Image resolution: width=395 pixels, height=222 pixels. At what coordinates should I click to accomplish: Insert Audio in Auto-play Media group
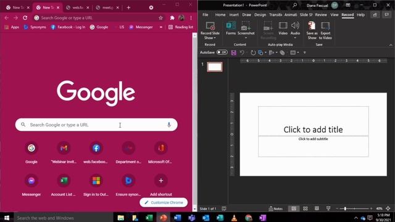click(x=295, y=28)
